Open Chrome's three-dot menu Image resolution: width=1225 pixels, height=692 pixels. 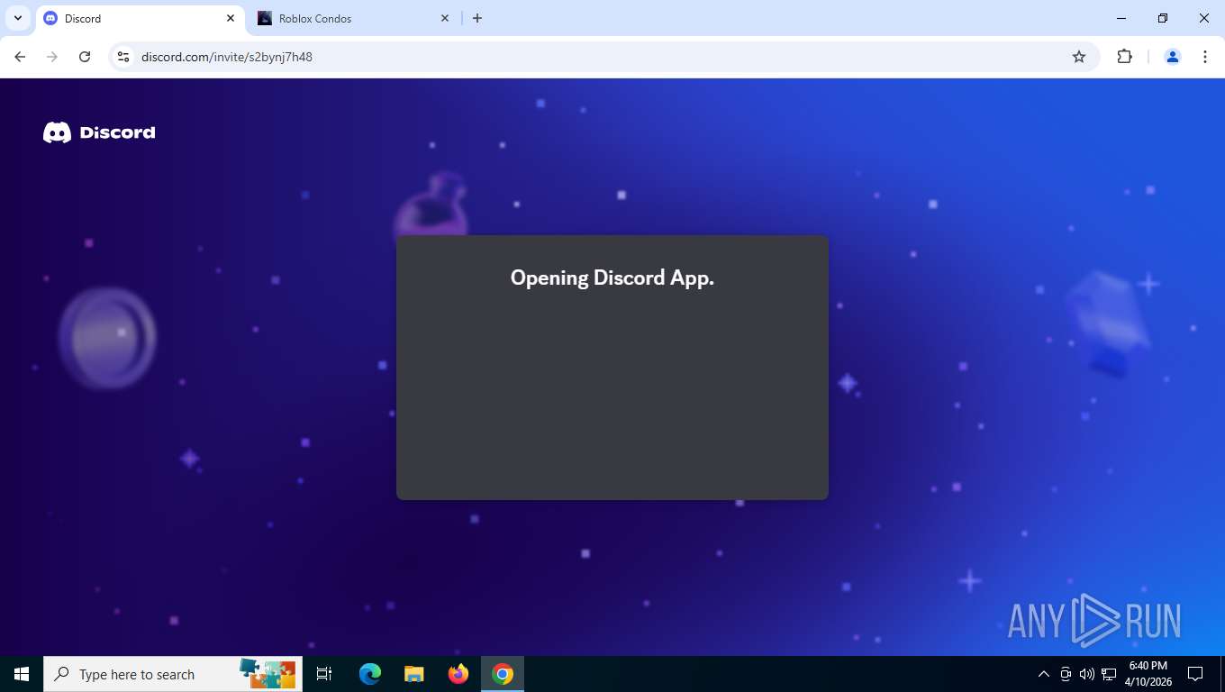1205,57
